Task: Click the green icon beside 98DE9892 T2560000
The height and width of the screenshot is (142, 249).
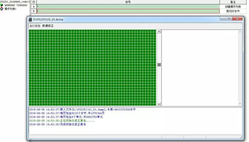Action: (x=2, y=6)
